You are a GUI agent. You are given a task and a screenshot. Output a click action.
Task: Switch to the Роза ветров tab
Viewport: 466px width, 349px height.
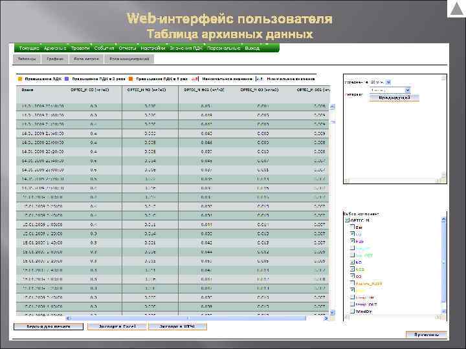coord(86,59)
